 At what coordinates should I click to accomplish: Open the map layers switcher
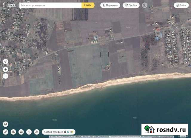[x=5, y=124]
